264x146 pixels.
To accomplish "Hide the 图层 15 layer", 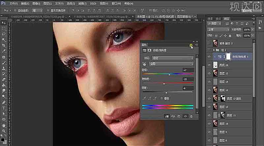I will point(209,73).
